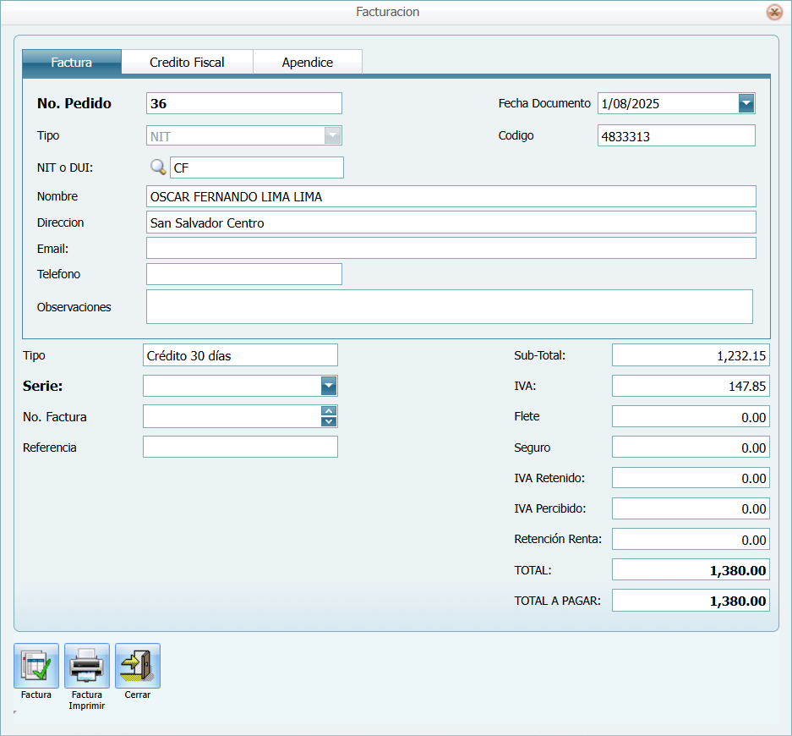Increase the No. Factura number with up arrow
Viewport: 792px width, 736px height.
329,411
